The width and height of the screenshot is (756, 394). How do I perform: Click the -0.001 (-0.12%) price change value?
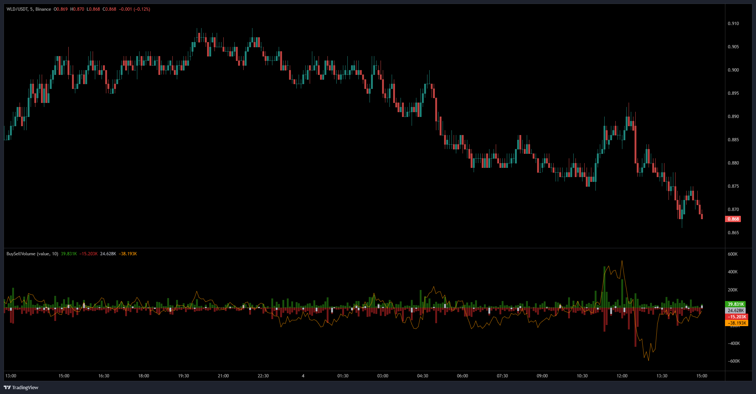click(x=134, y=9)
